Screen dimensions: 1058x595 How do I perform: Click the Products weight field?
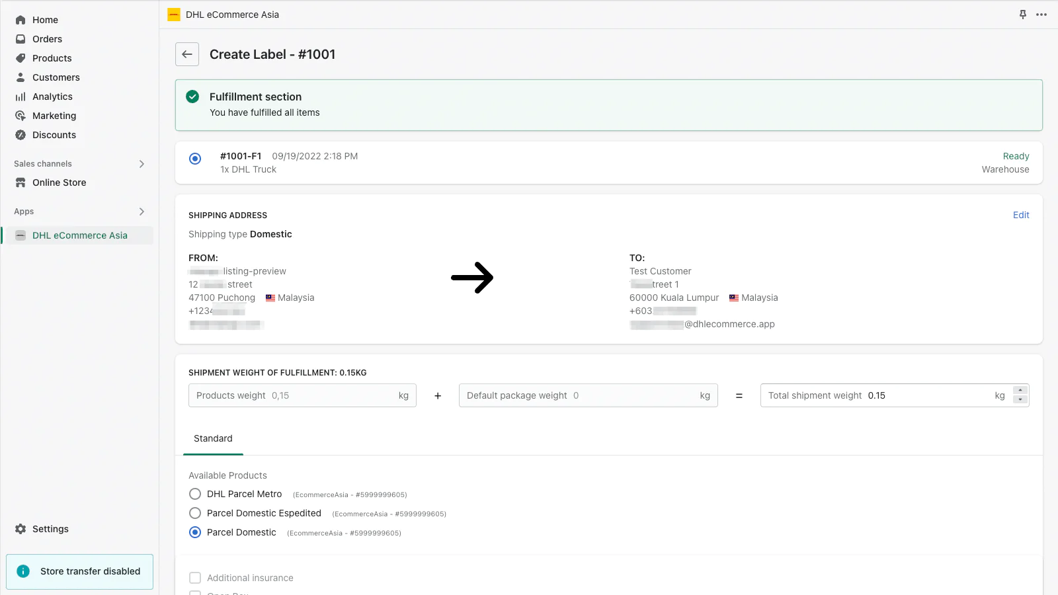pos(302,395)
